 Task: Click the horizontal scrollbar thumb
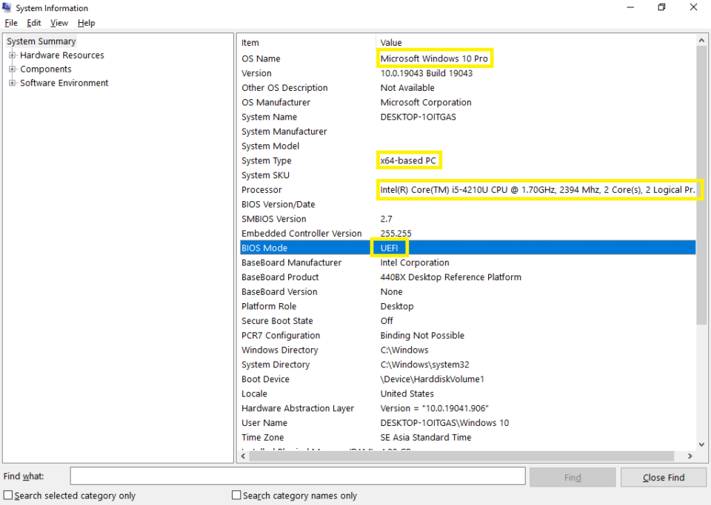pos(461,456)
